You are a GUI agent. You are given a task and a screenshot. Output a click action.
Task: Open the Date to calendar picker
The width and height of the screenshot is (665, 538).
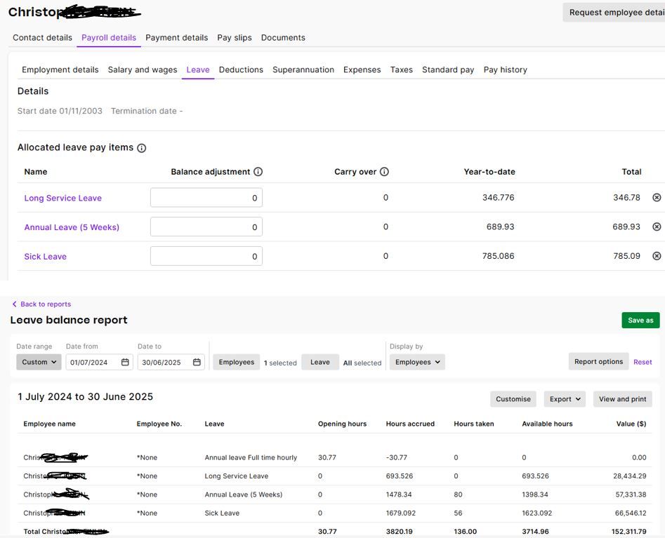point(197,363)
